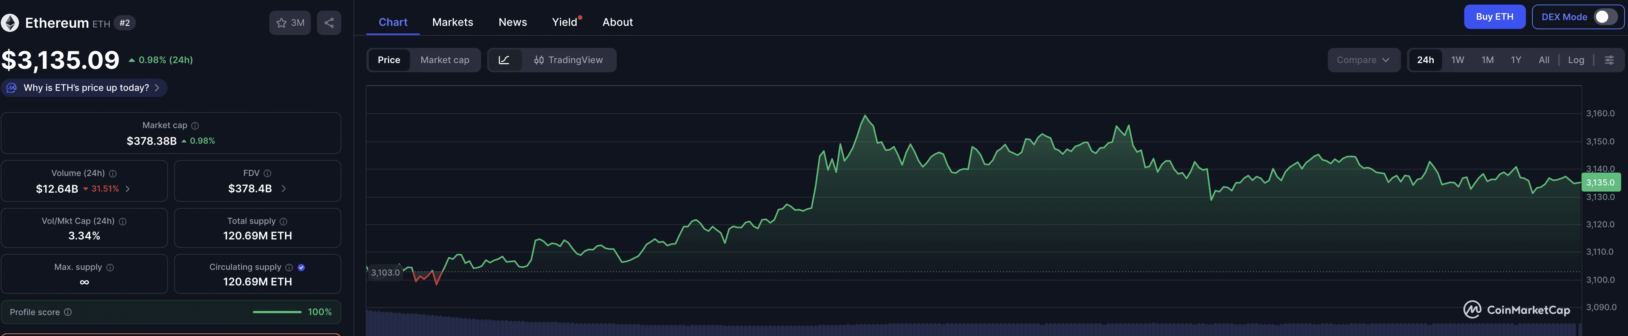The height and width of the screenshot is (336, 1628).
Task: Click the star watchlist icon
Action: click(x=282, y=23)
